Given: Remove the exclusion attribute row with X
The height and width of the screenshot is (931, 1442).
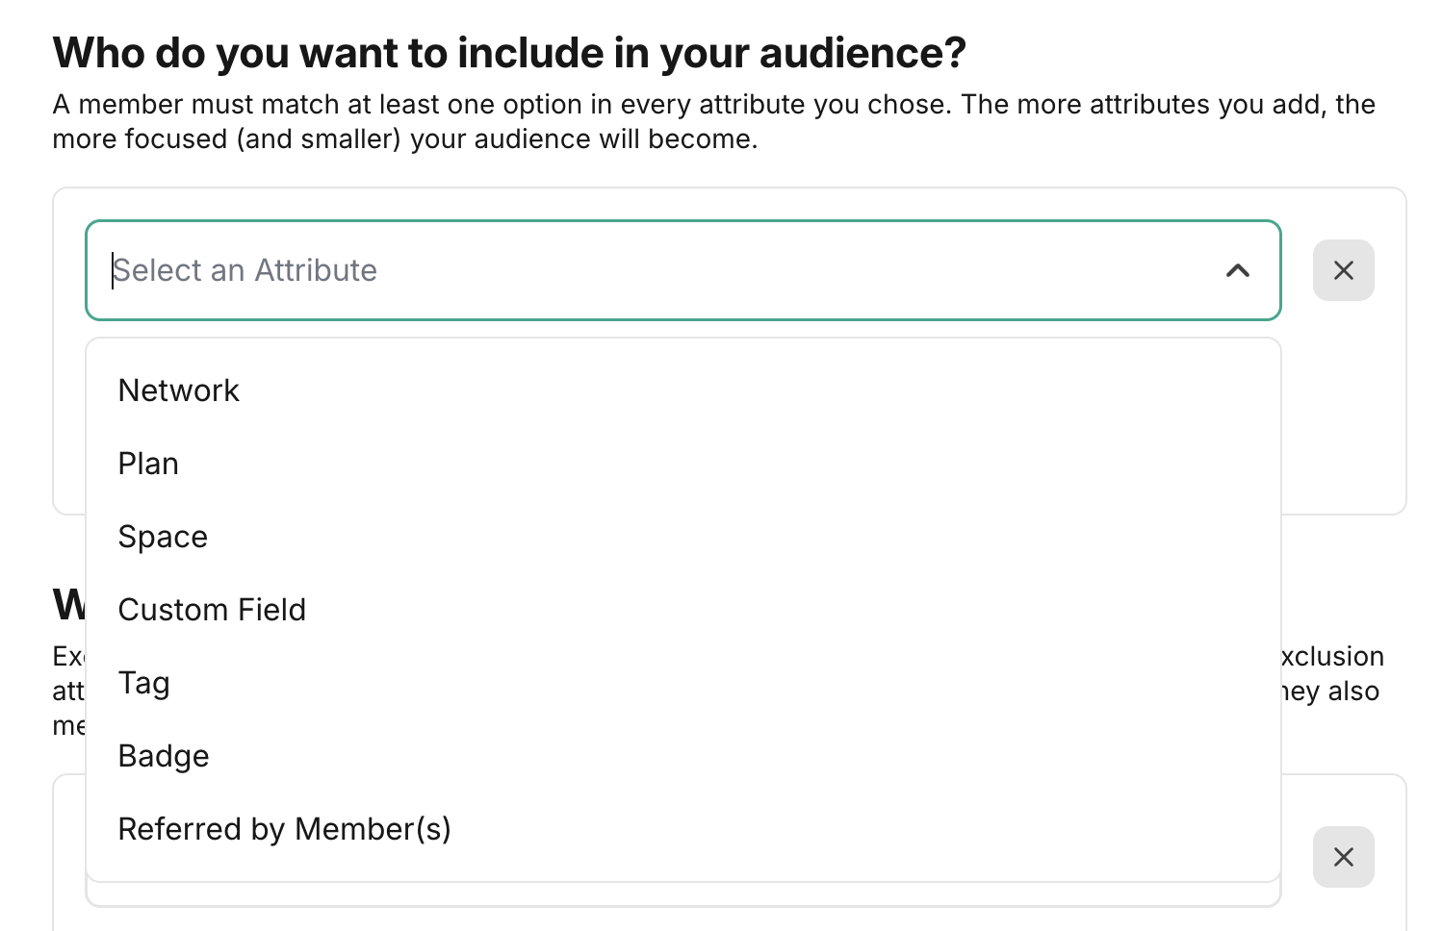Looking at the screenshot, I should (1343, 857).
